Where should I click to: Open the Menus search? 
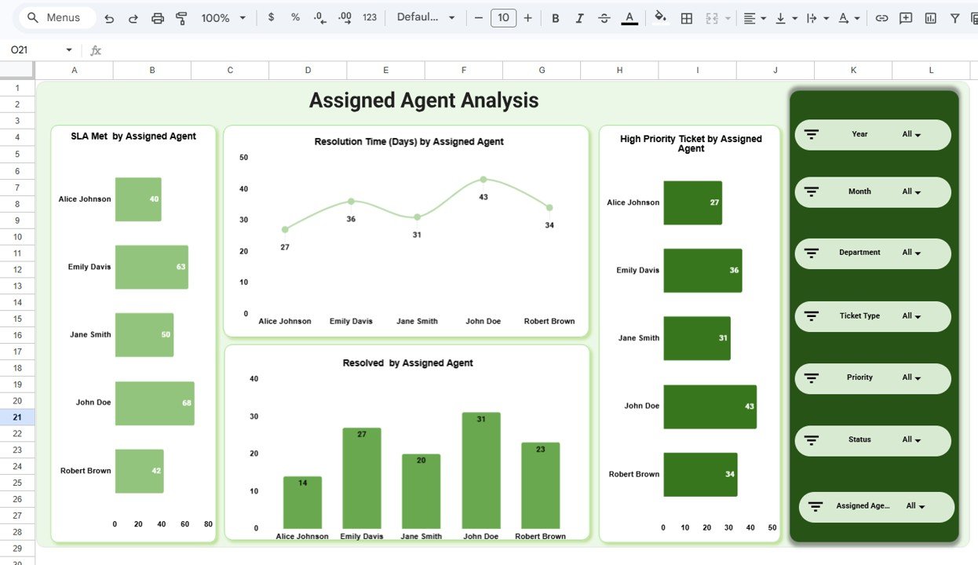pos(55,16)
